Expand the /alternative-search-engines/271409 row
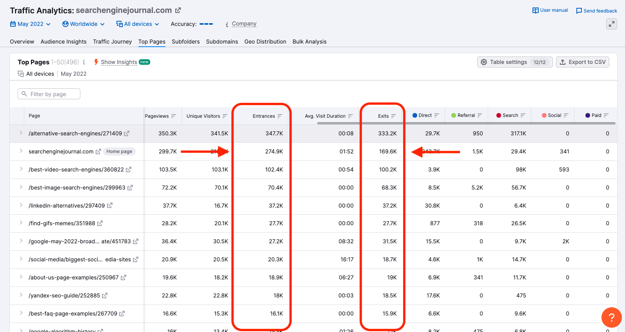The width and height of the screenshot is (625, 332). pos(21,133)
